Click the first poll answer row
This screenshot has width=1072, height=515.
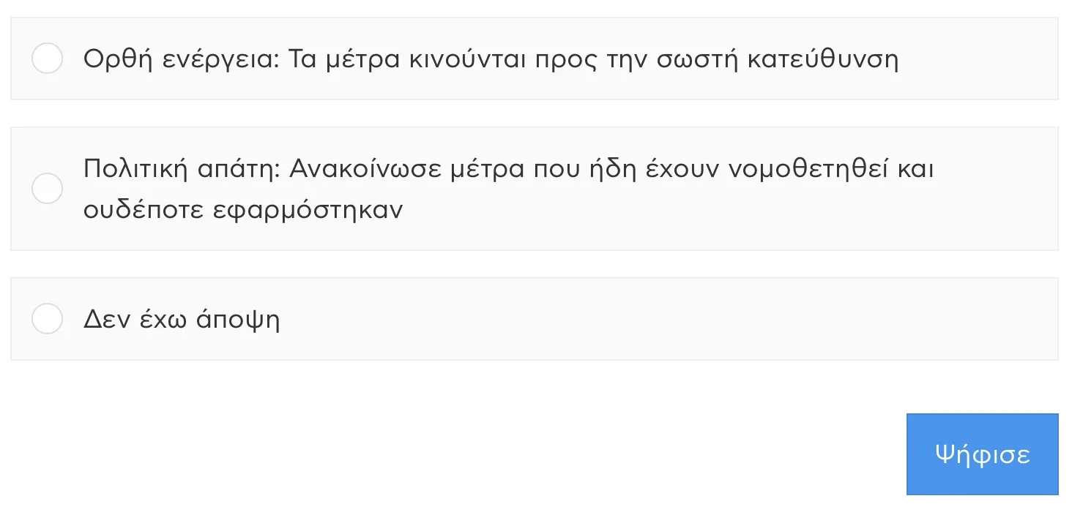coord(535,59)
